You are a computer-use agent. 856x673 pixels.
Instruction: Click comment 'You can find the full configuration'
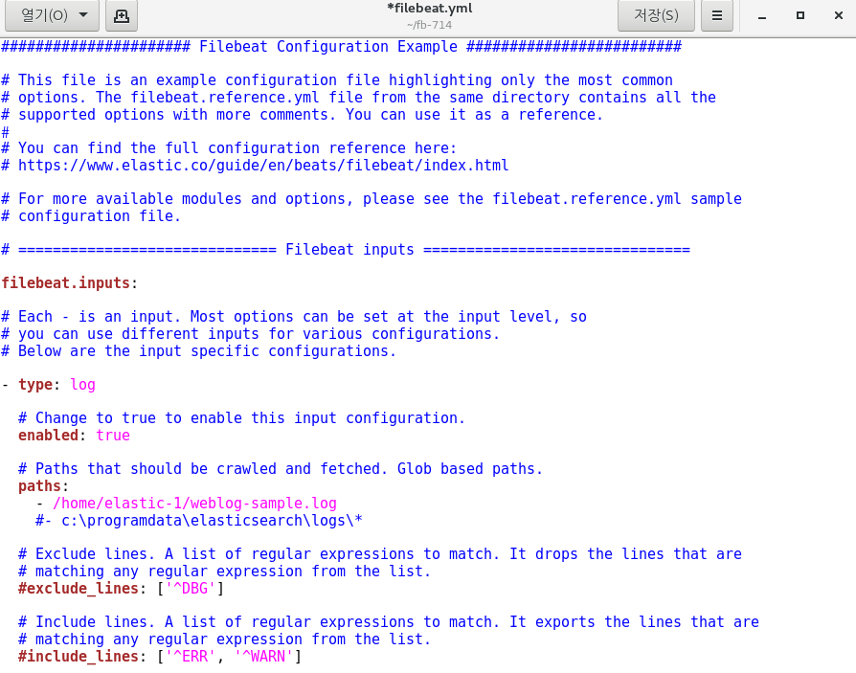[x=229, y=148]
